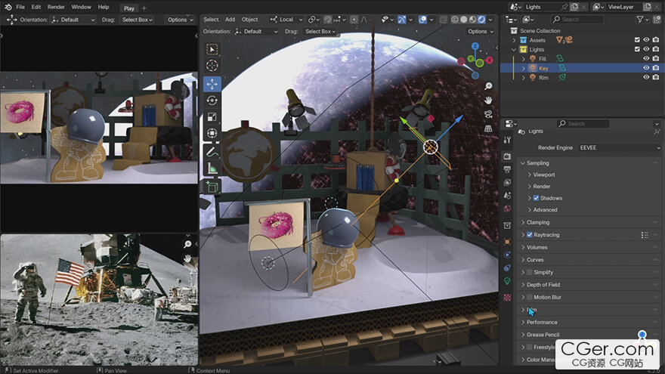Hide the Rim light in viewport
665x374 pixels.
tap(646, 77)
